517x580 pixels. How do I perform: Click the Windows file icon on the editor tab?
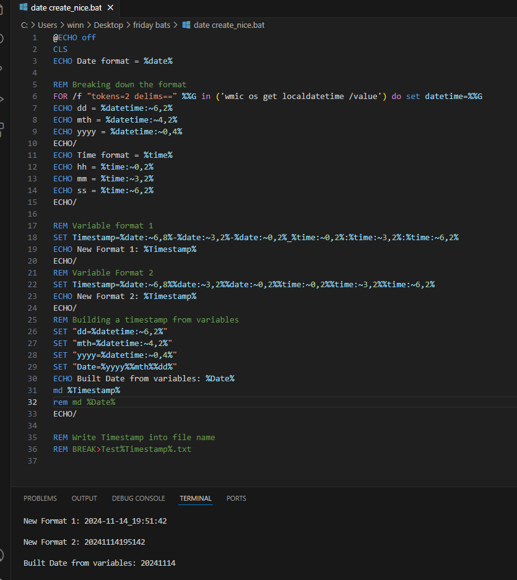click(x=24, y=8)
